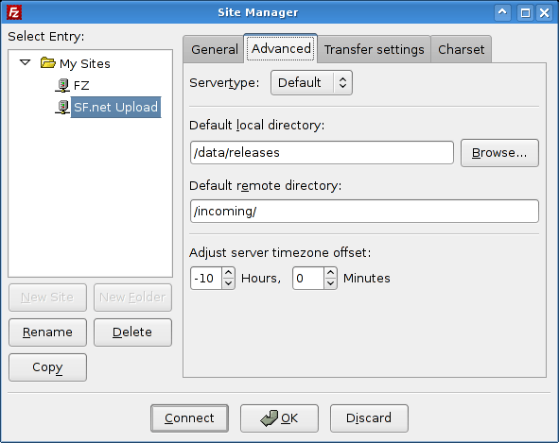Discard the site changes
The width and height of the screenshot is (559, 443).
369,418
